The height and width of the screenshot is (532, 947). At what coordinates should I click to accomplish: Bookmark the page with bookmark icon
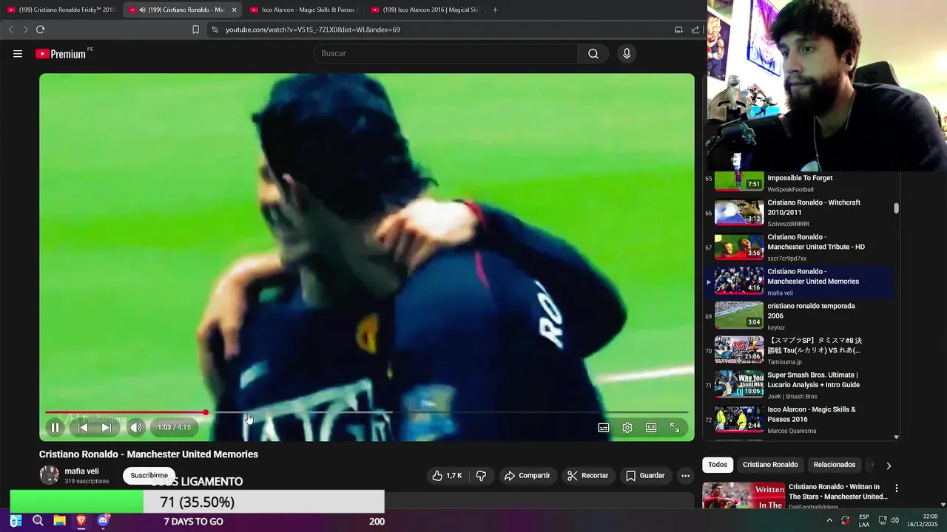[x=195, y=30]
